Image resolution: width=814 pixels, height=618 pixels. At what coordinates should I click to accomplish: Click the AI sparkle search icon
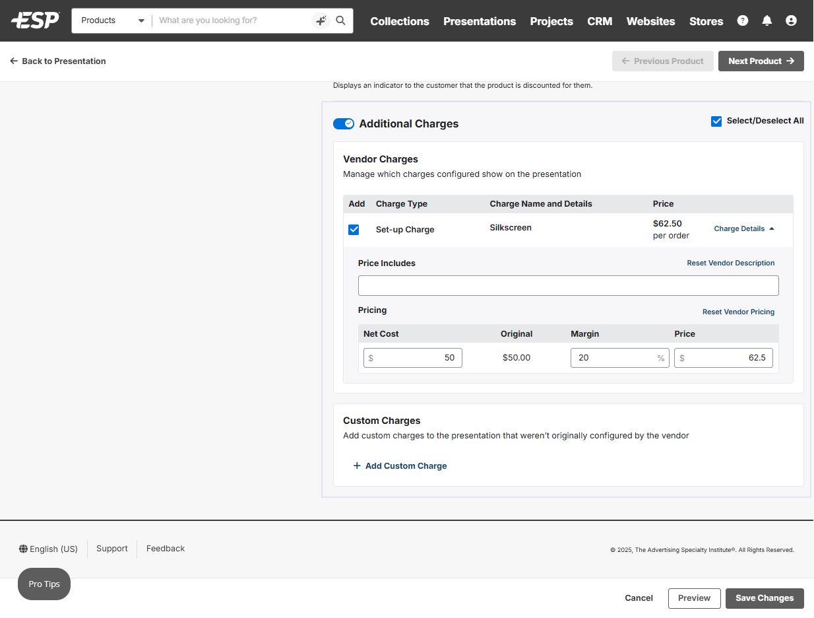click(321, 20)
